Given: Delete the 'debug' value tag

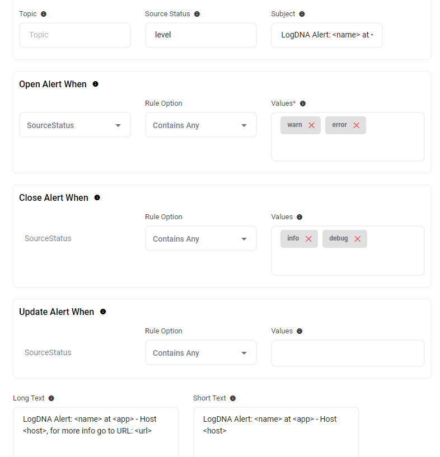Looking at the screenshot, I should pos(357,239).
